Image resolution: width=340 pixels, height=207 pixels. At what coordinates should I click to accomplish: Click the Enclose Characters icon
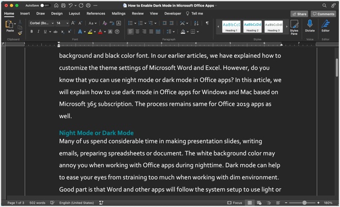(x=117, y=32)
